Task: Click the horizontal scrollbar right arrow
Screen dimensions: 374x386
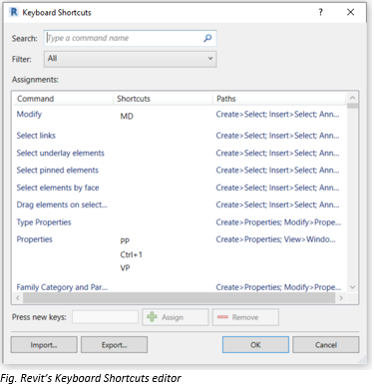Action: [x=341, y=298]
